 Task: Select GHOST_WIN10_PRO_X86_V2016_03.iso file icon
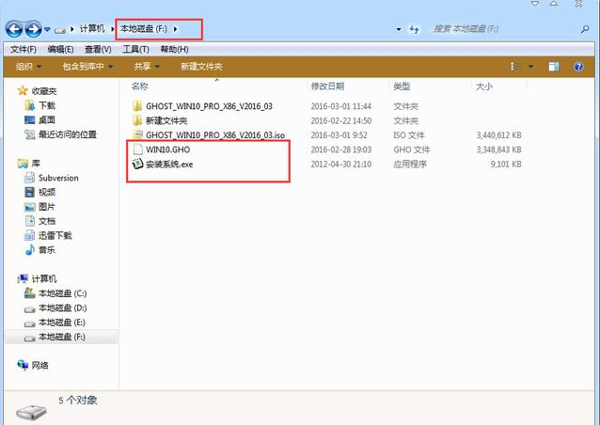coord(137,134)
